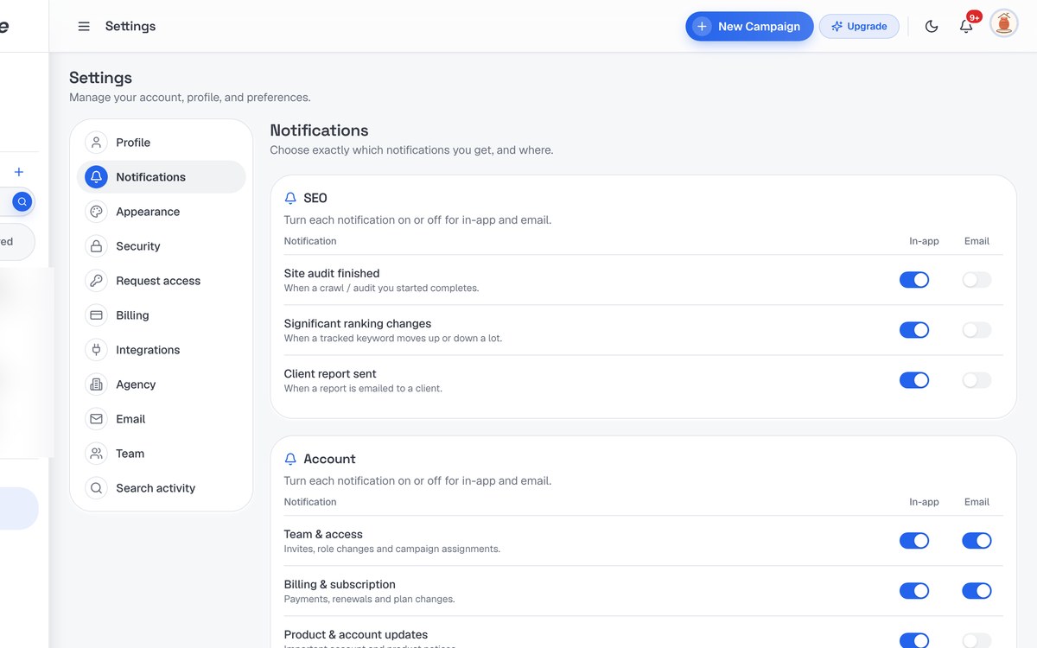1037x648 pixels.
Task: Click the Appearance palette icon
Action: point(96,212)
